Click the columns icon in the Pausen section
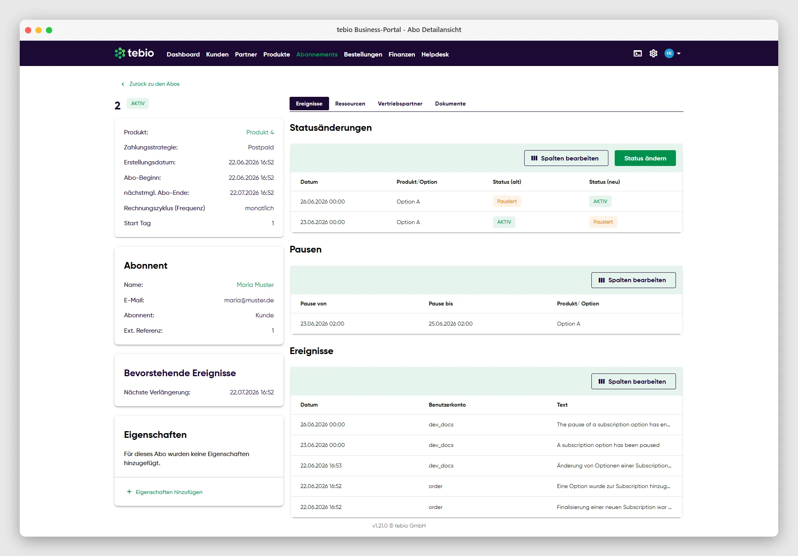 [601, 280]
